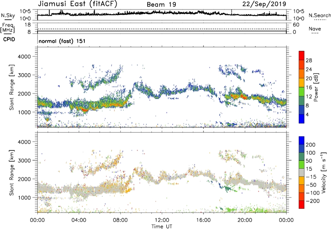Click the left '10^5' sky noise tick
This screenshot has height=229, width=331.
click(25, 12)
